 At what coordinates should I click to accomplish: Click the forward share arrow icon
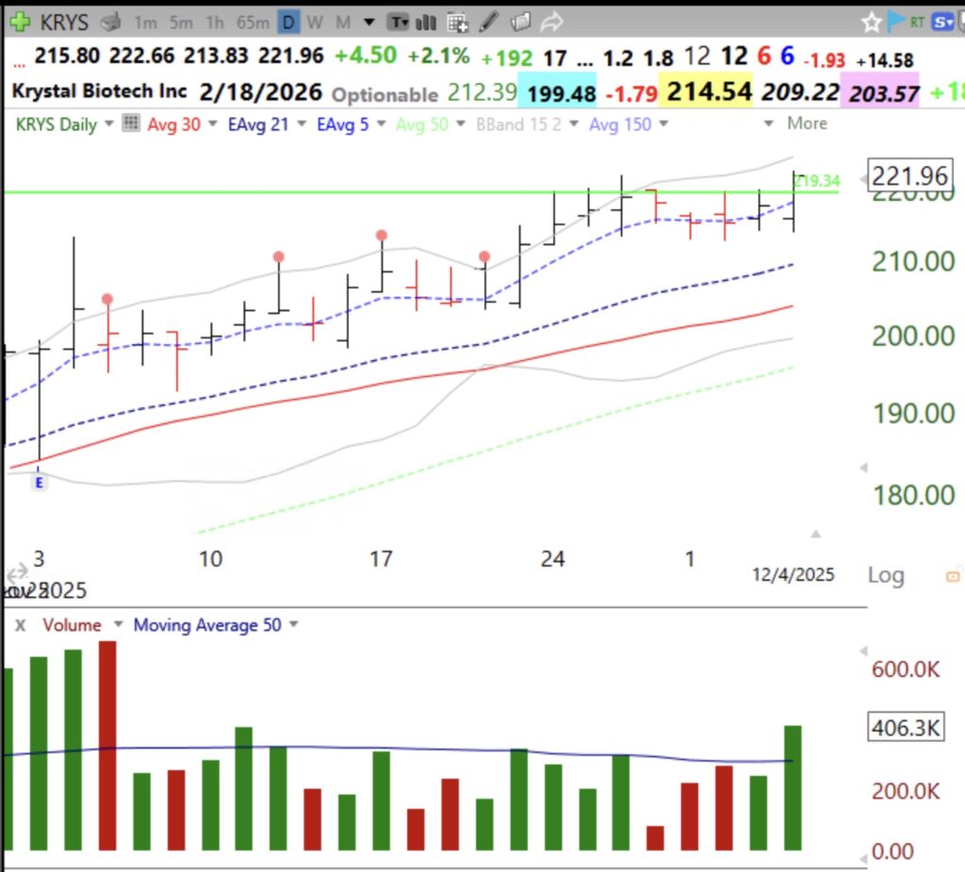[x=551, y=21]
